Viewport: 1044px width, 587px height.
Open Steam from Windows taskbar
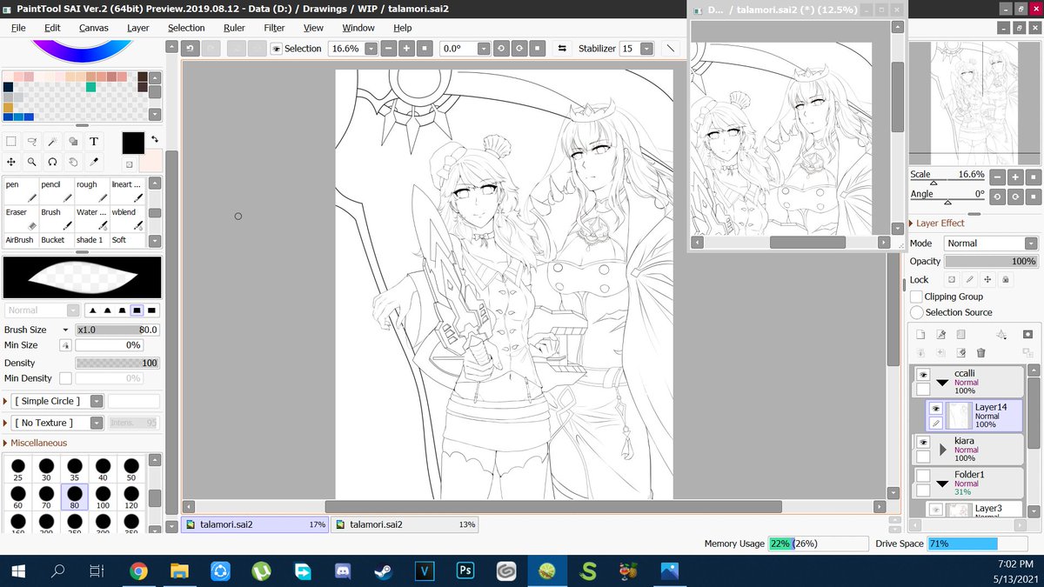pyautogui.click(x=382, y=571)
